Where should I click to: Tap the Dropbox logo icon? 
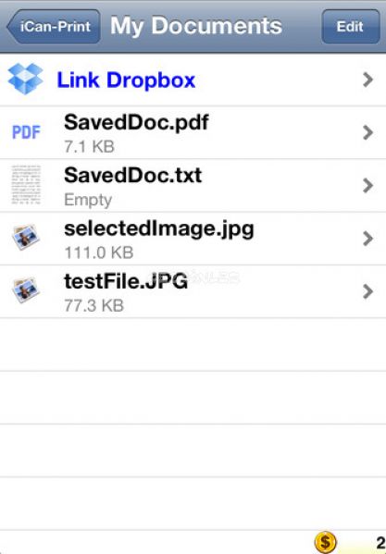click(x=25, y=79)
